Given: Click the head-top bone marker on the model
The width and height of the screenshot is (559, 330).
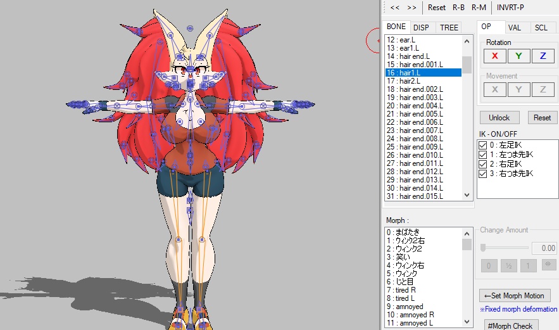Looking at the screenshot, I should [x=190, y=28].
